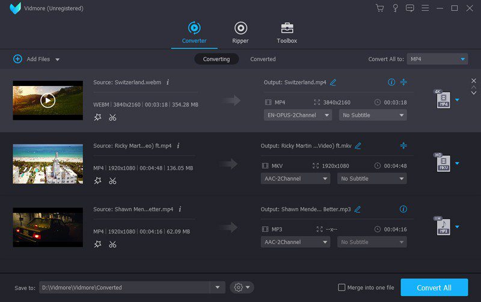
Task: Rename Switzerland.mp4 output with pencil icon
Action: pos(333,82)
